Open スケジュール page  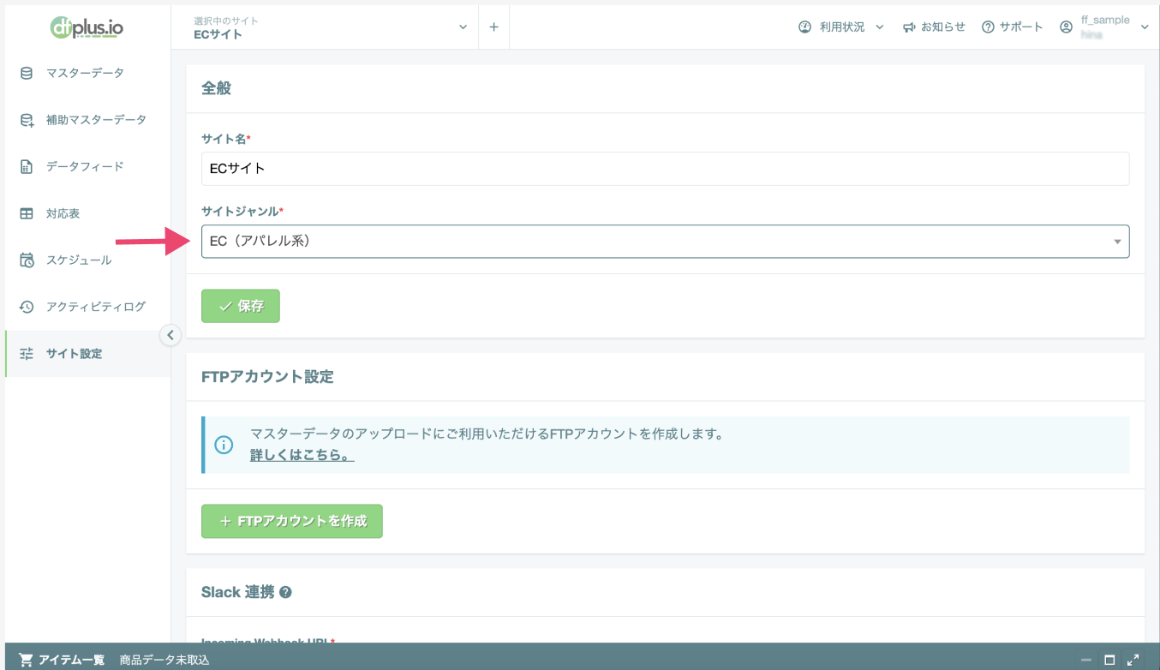pyautogui.click(x=87, y=260)
